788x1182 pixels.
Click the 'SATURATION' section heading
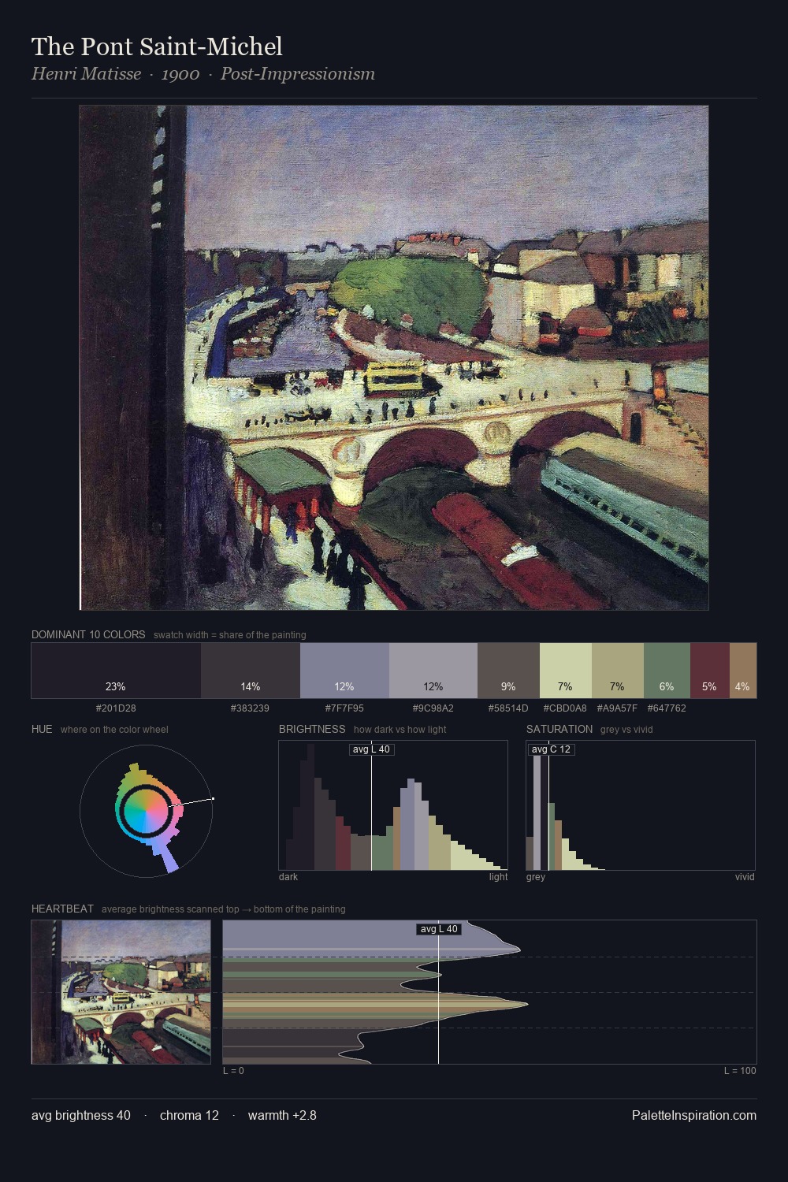coord(559,729)
